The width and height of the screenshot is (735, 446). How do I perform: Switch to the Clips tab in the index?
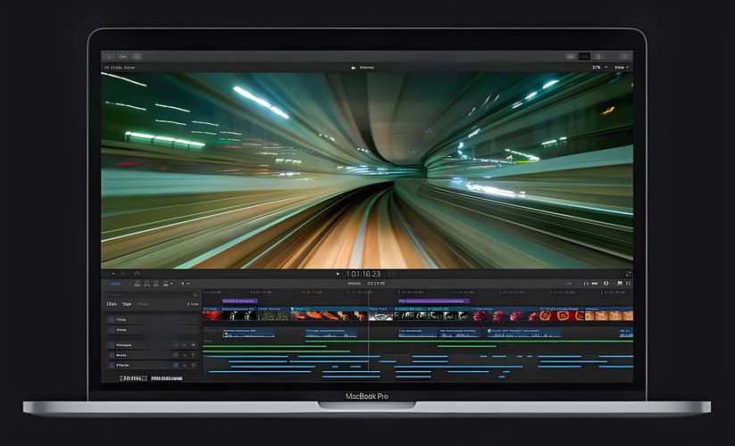[113, 304]
